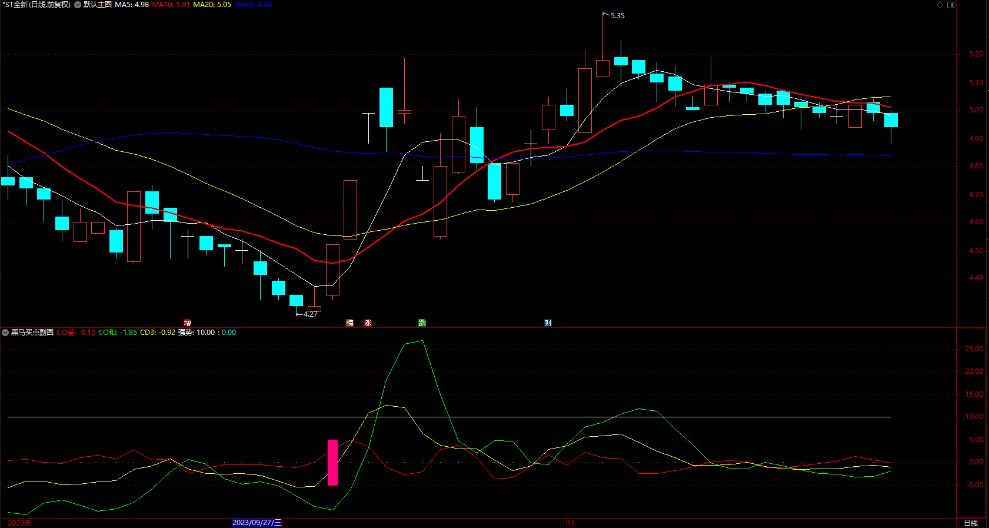This screenshot has height=528, width=989.
Task: Click the CO差: -0.10 indicator value
Action: coord(76,333)
